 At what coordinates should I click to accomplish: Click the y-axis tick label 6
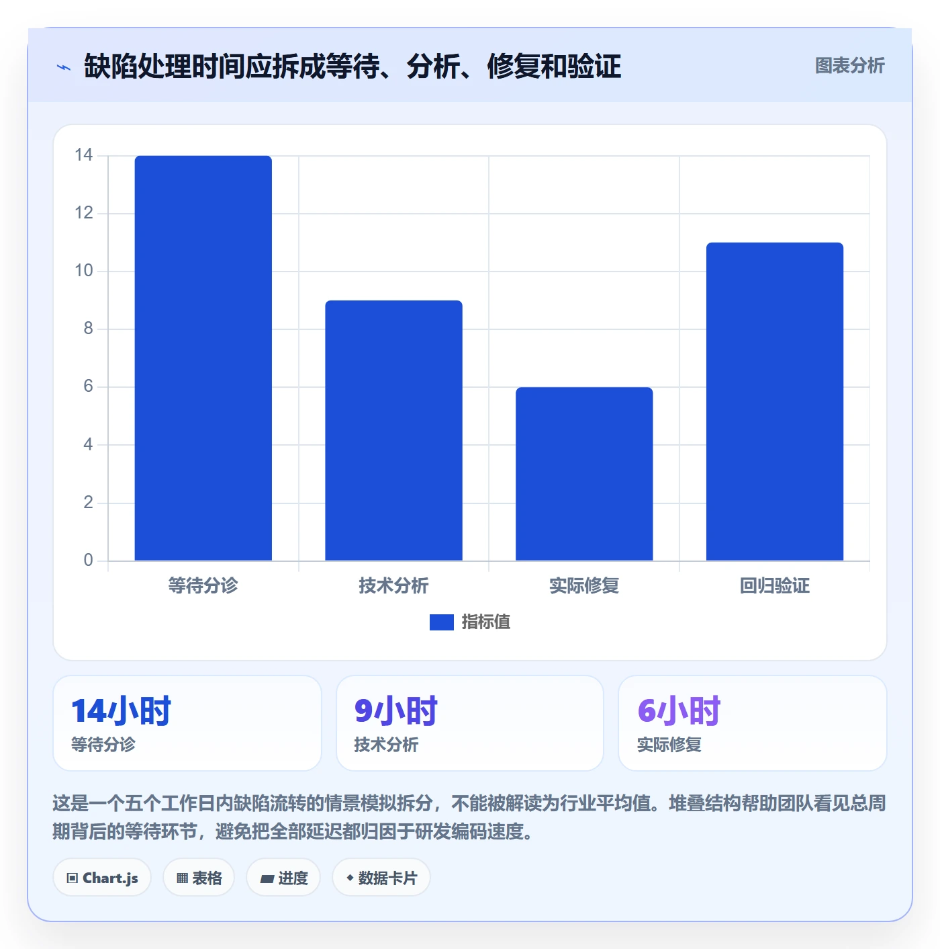(88, 386)
